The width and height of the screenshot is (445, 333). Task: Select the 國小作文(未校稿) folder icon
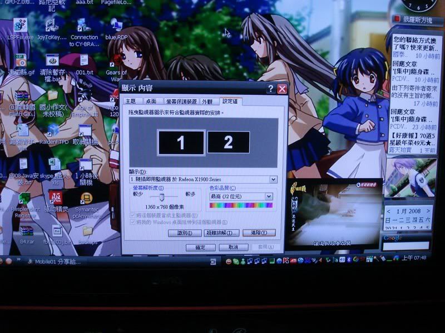point(53,104)
